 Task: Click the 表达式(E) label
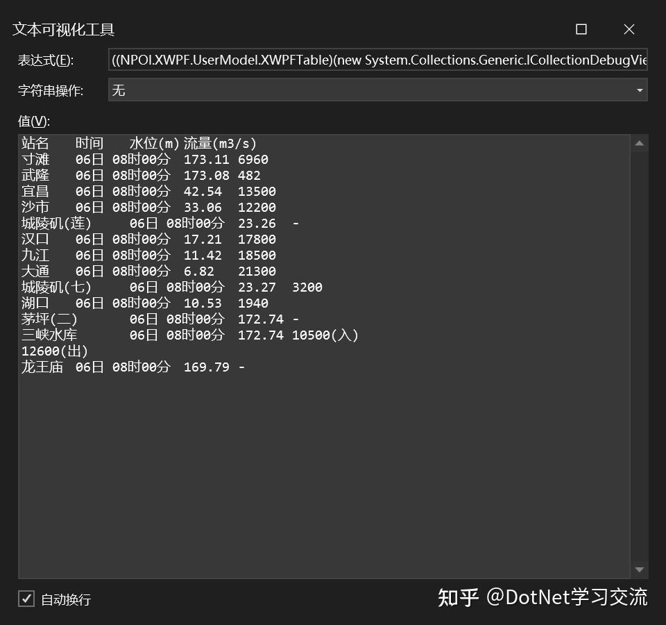46,60
